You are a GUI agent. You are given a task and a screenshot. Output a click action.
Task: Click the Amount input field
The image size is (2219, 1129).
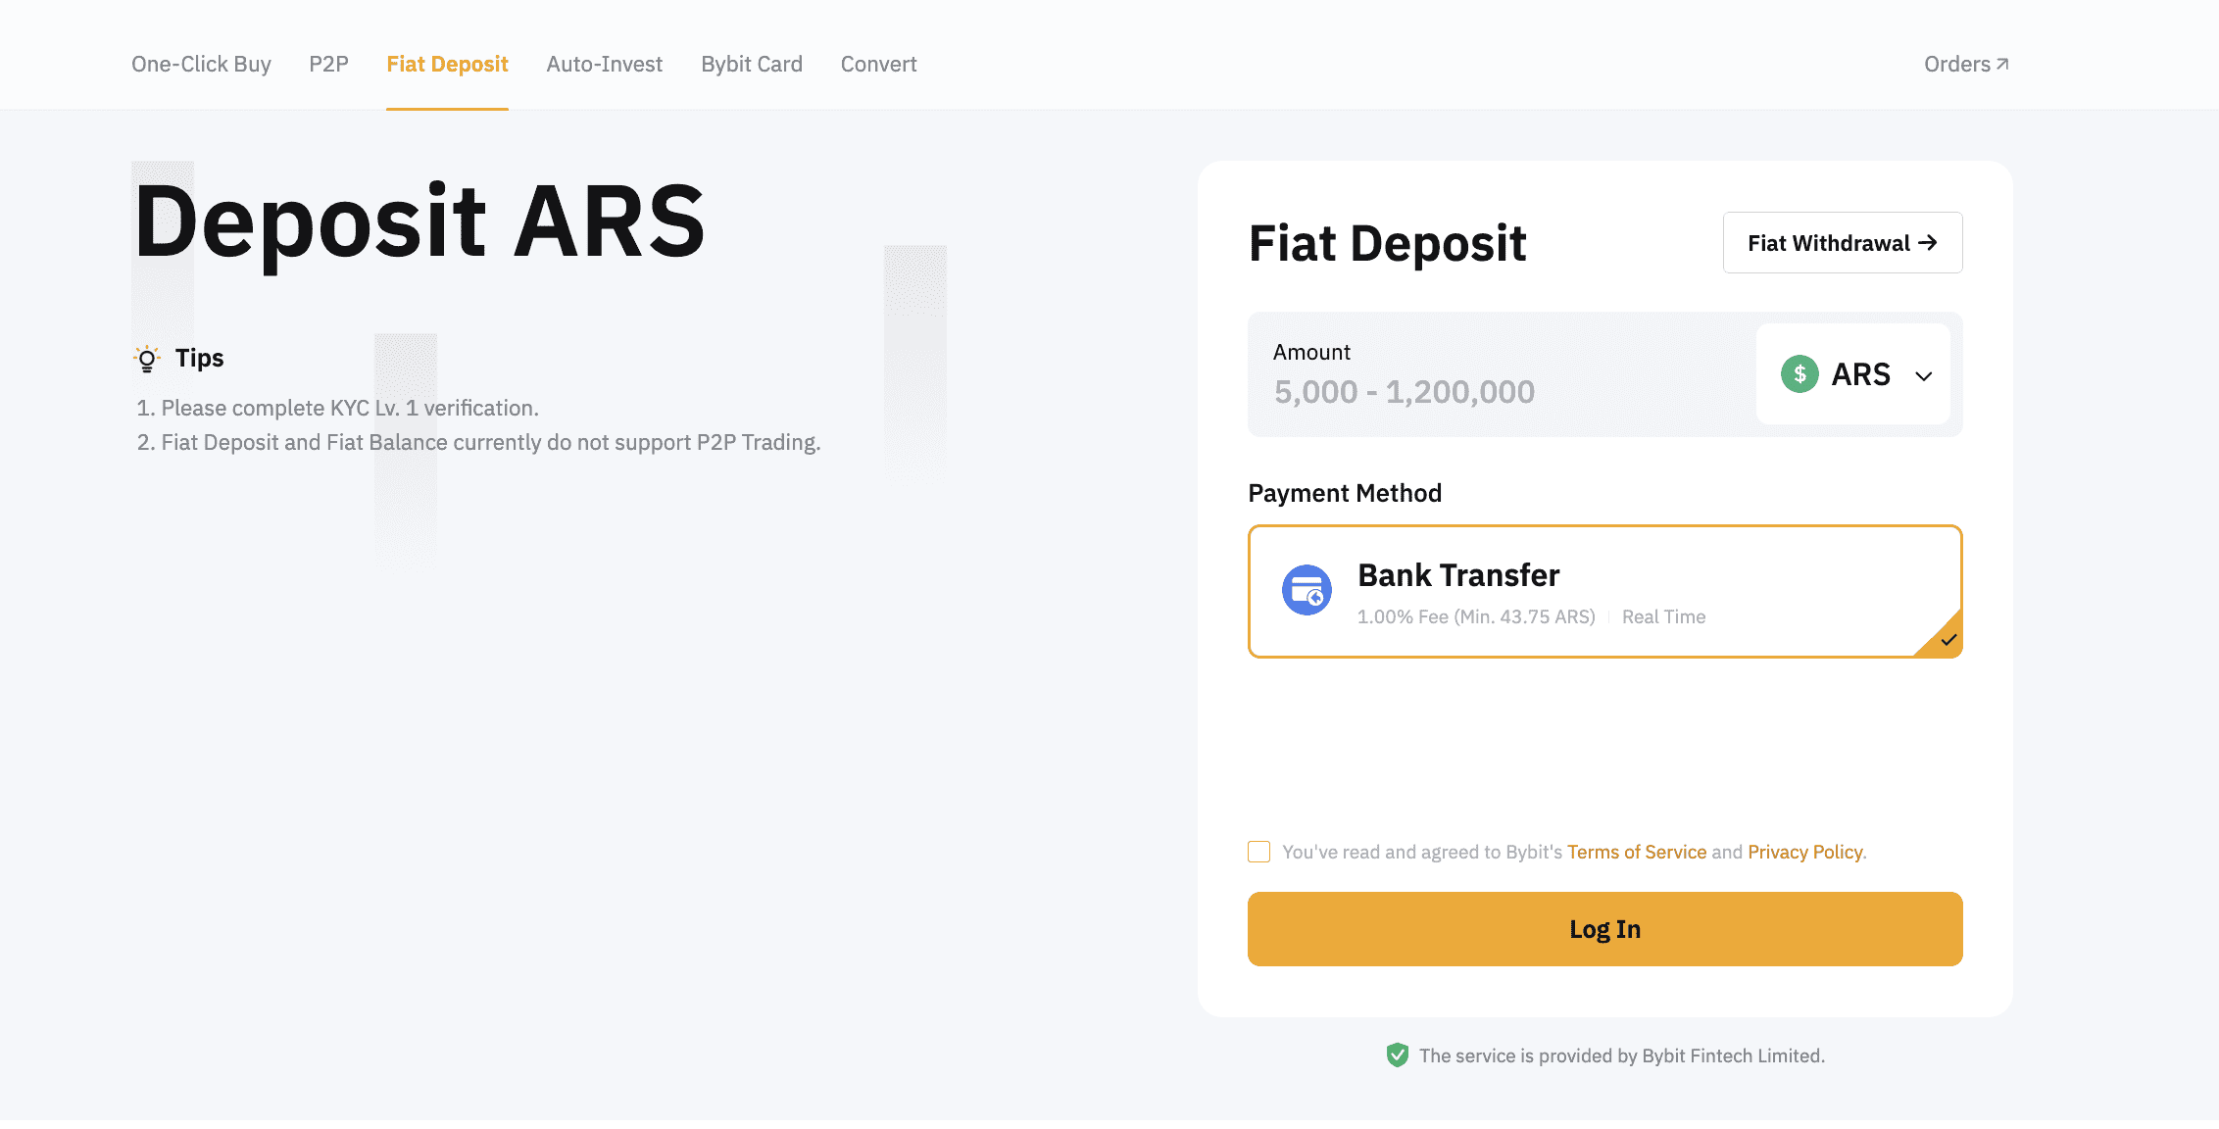pos(1502,374)
